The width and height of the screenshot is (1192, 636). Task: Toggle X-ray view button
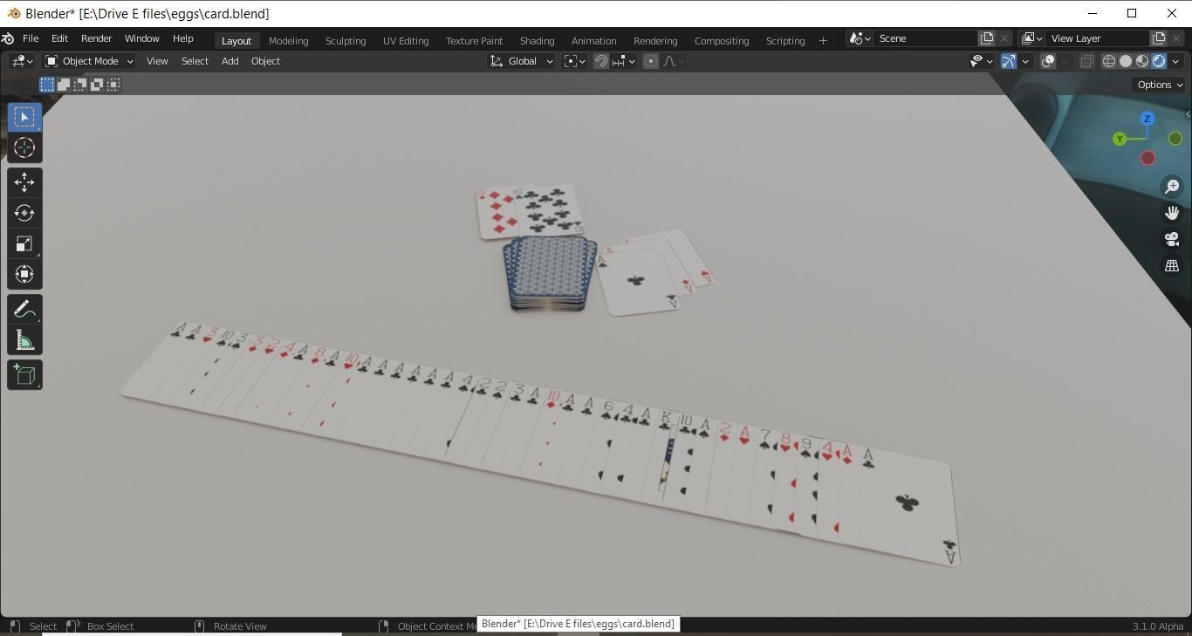[x=1086, y=61]
